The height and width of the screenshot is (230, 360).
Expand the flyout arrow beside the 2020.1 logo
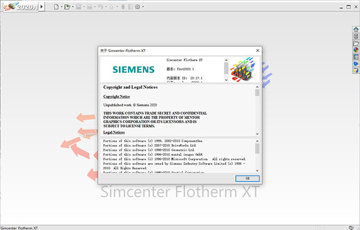click(41, 7)
